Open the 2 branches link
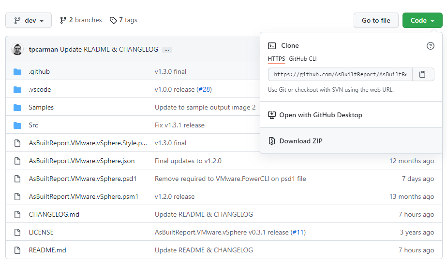This screenshot has width=447, height=263. pyautogui.click(x=81, y=20)
